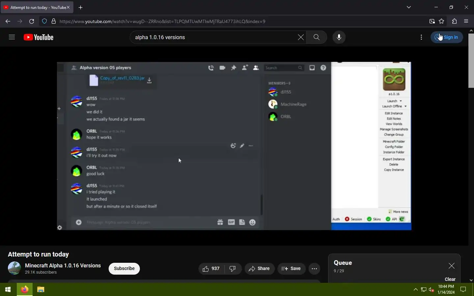The image size is (474, 296).
Task: Click the page vertical scrollbar thumb
Action: (x=471, y=60)
